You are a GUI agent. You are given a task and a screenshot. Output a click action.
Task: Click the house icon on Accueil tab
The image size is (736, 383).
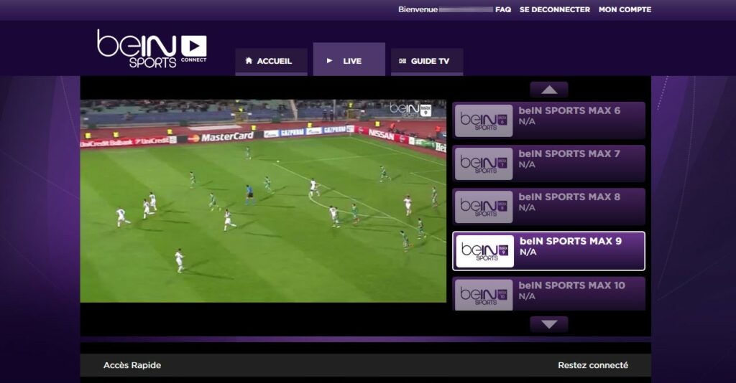[249, 61]
